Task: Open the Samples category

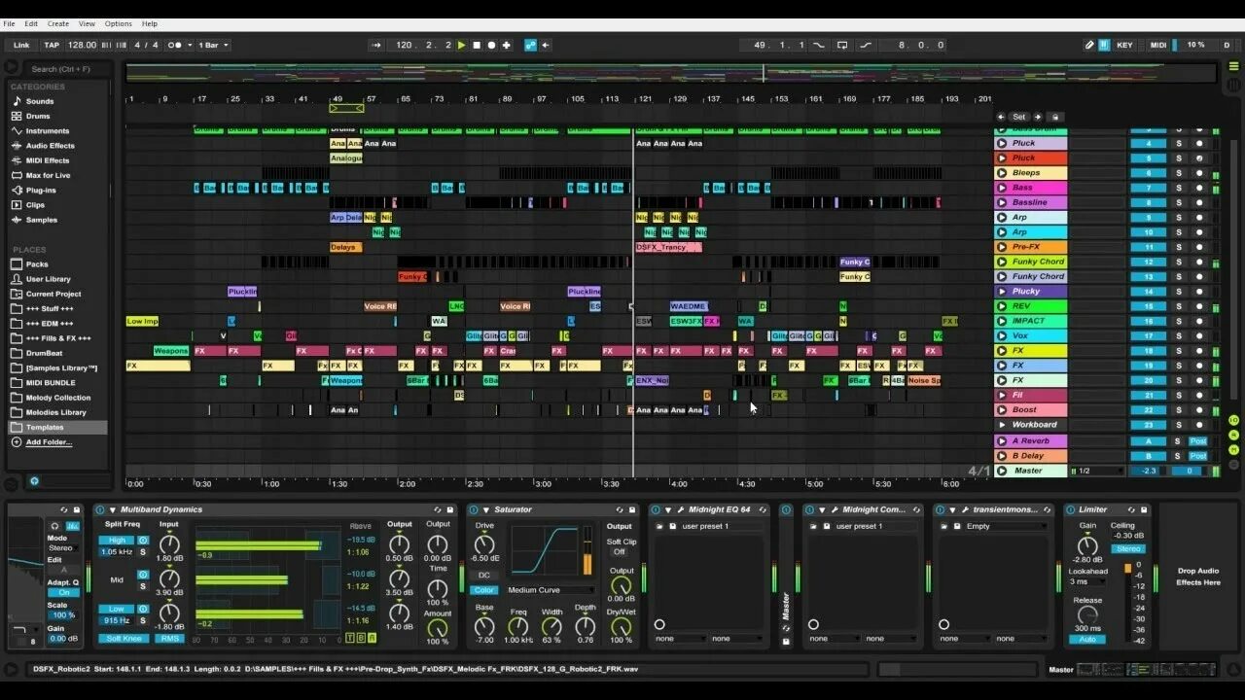Action: 42,220
